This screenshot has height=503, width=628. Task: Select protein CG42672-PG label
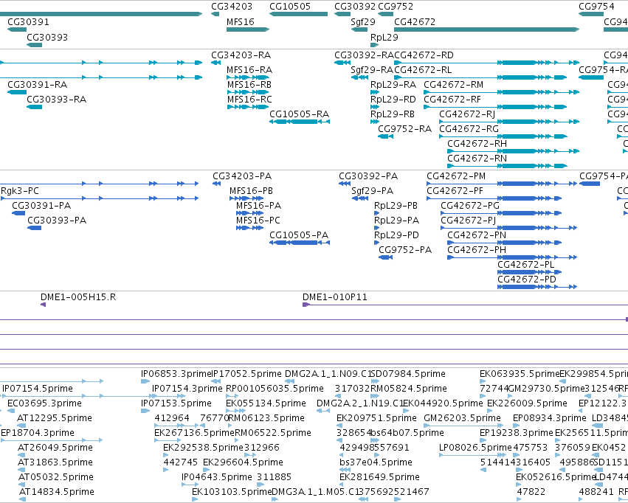(x=470, y=206)
